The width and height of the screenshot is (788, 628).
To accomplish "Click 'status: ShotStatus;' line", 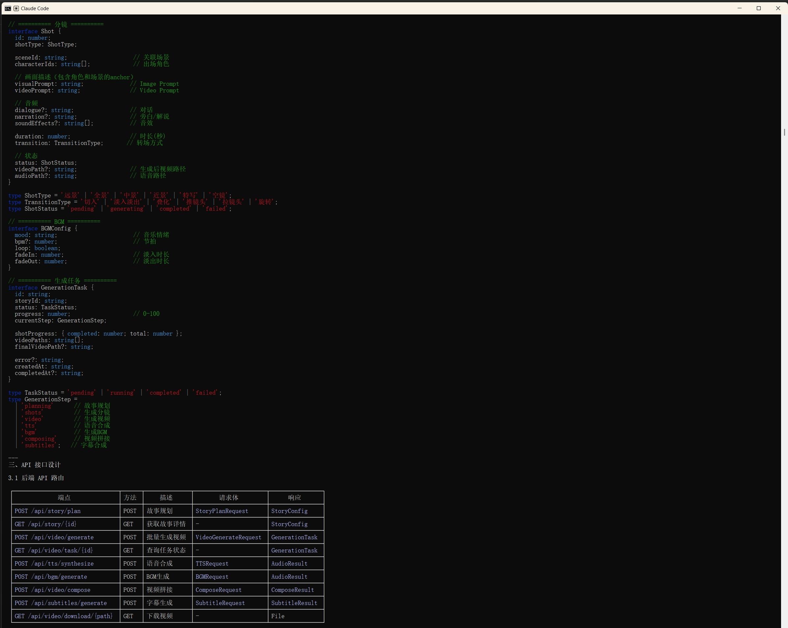I will [x=46, y=163].
